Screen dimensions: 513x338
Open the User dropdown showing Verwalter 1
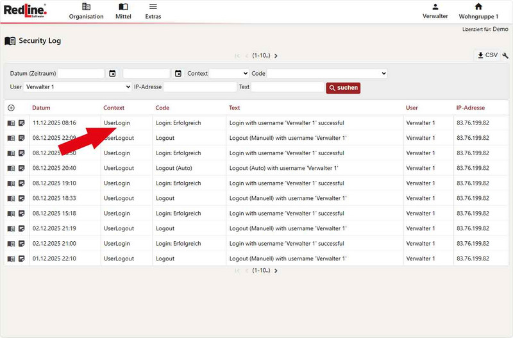tap(78, 87)
